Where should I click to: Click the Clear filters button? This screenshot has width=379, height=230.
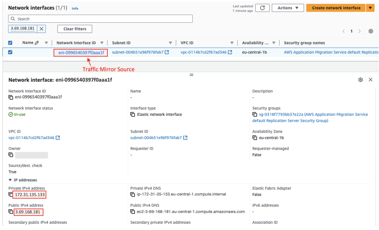click(75, 29)
